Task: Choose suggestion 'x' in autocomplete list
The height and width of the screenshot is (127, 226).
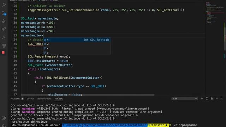Action: tap(77, 48)
